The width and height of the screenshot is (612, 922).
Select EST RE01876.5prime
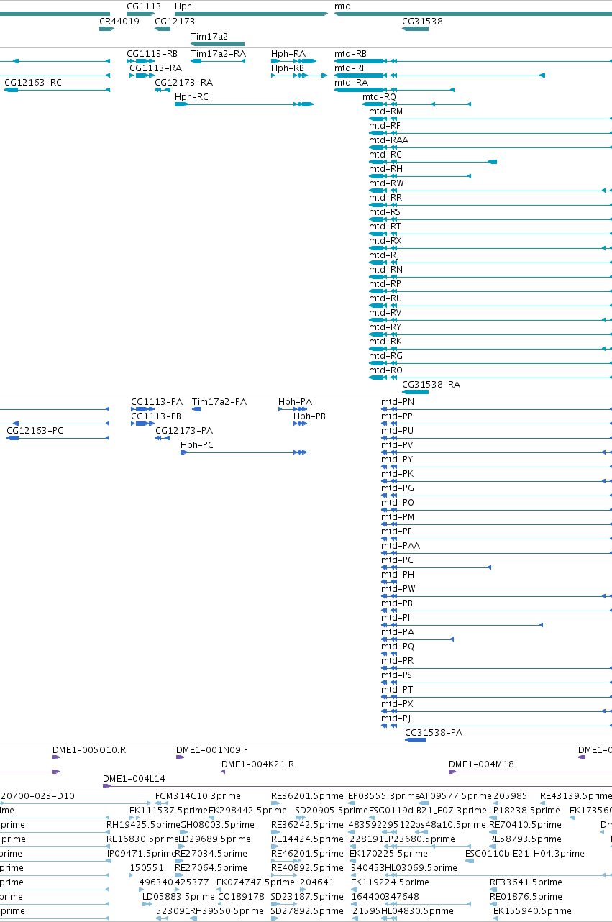point(526,897)
